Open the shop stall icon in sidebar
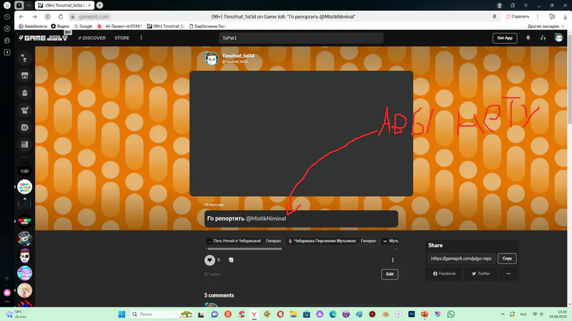Image resolution: width=572 pixels, height=321 pixels. (24, 75)
